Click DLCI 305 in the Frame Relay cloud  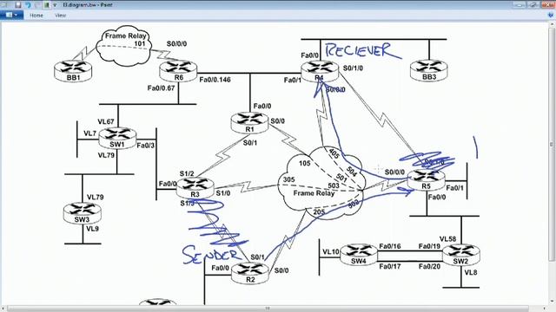[x=288, y=179]
